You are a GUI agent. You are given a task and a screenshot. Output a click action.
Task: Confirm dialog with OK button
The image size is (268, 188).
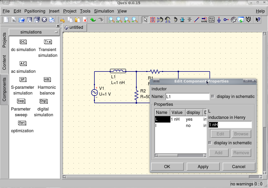167,167
